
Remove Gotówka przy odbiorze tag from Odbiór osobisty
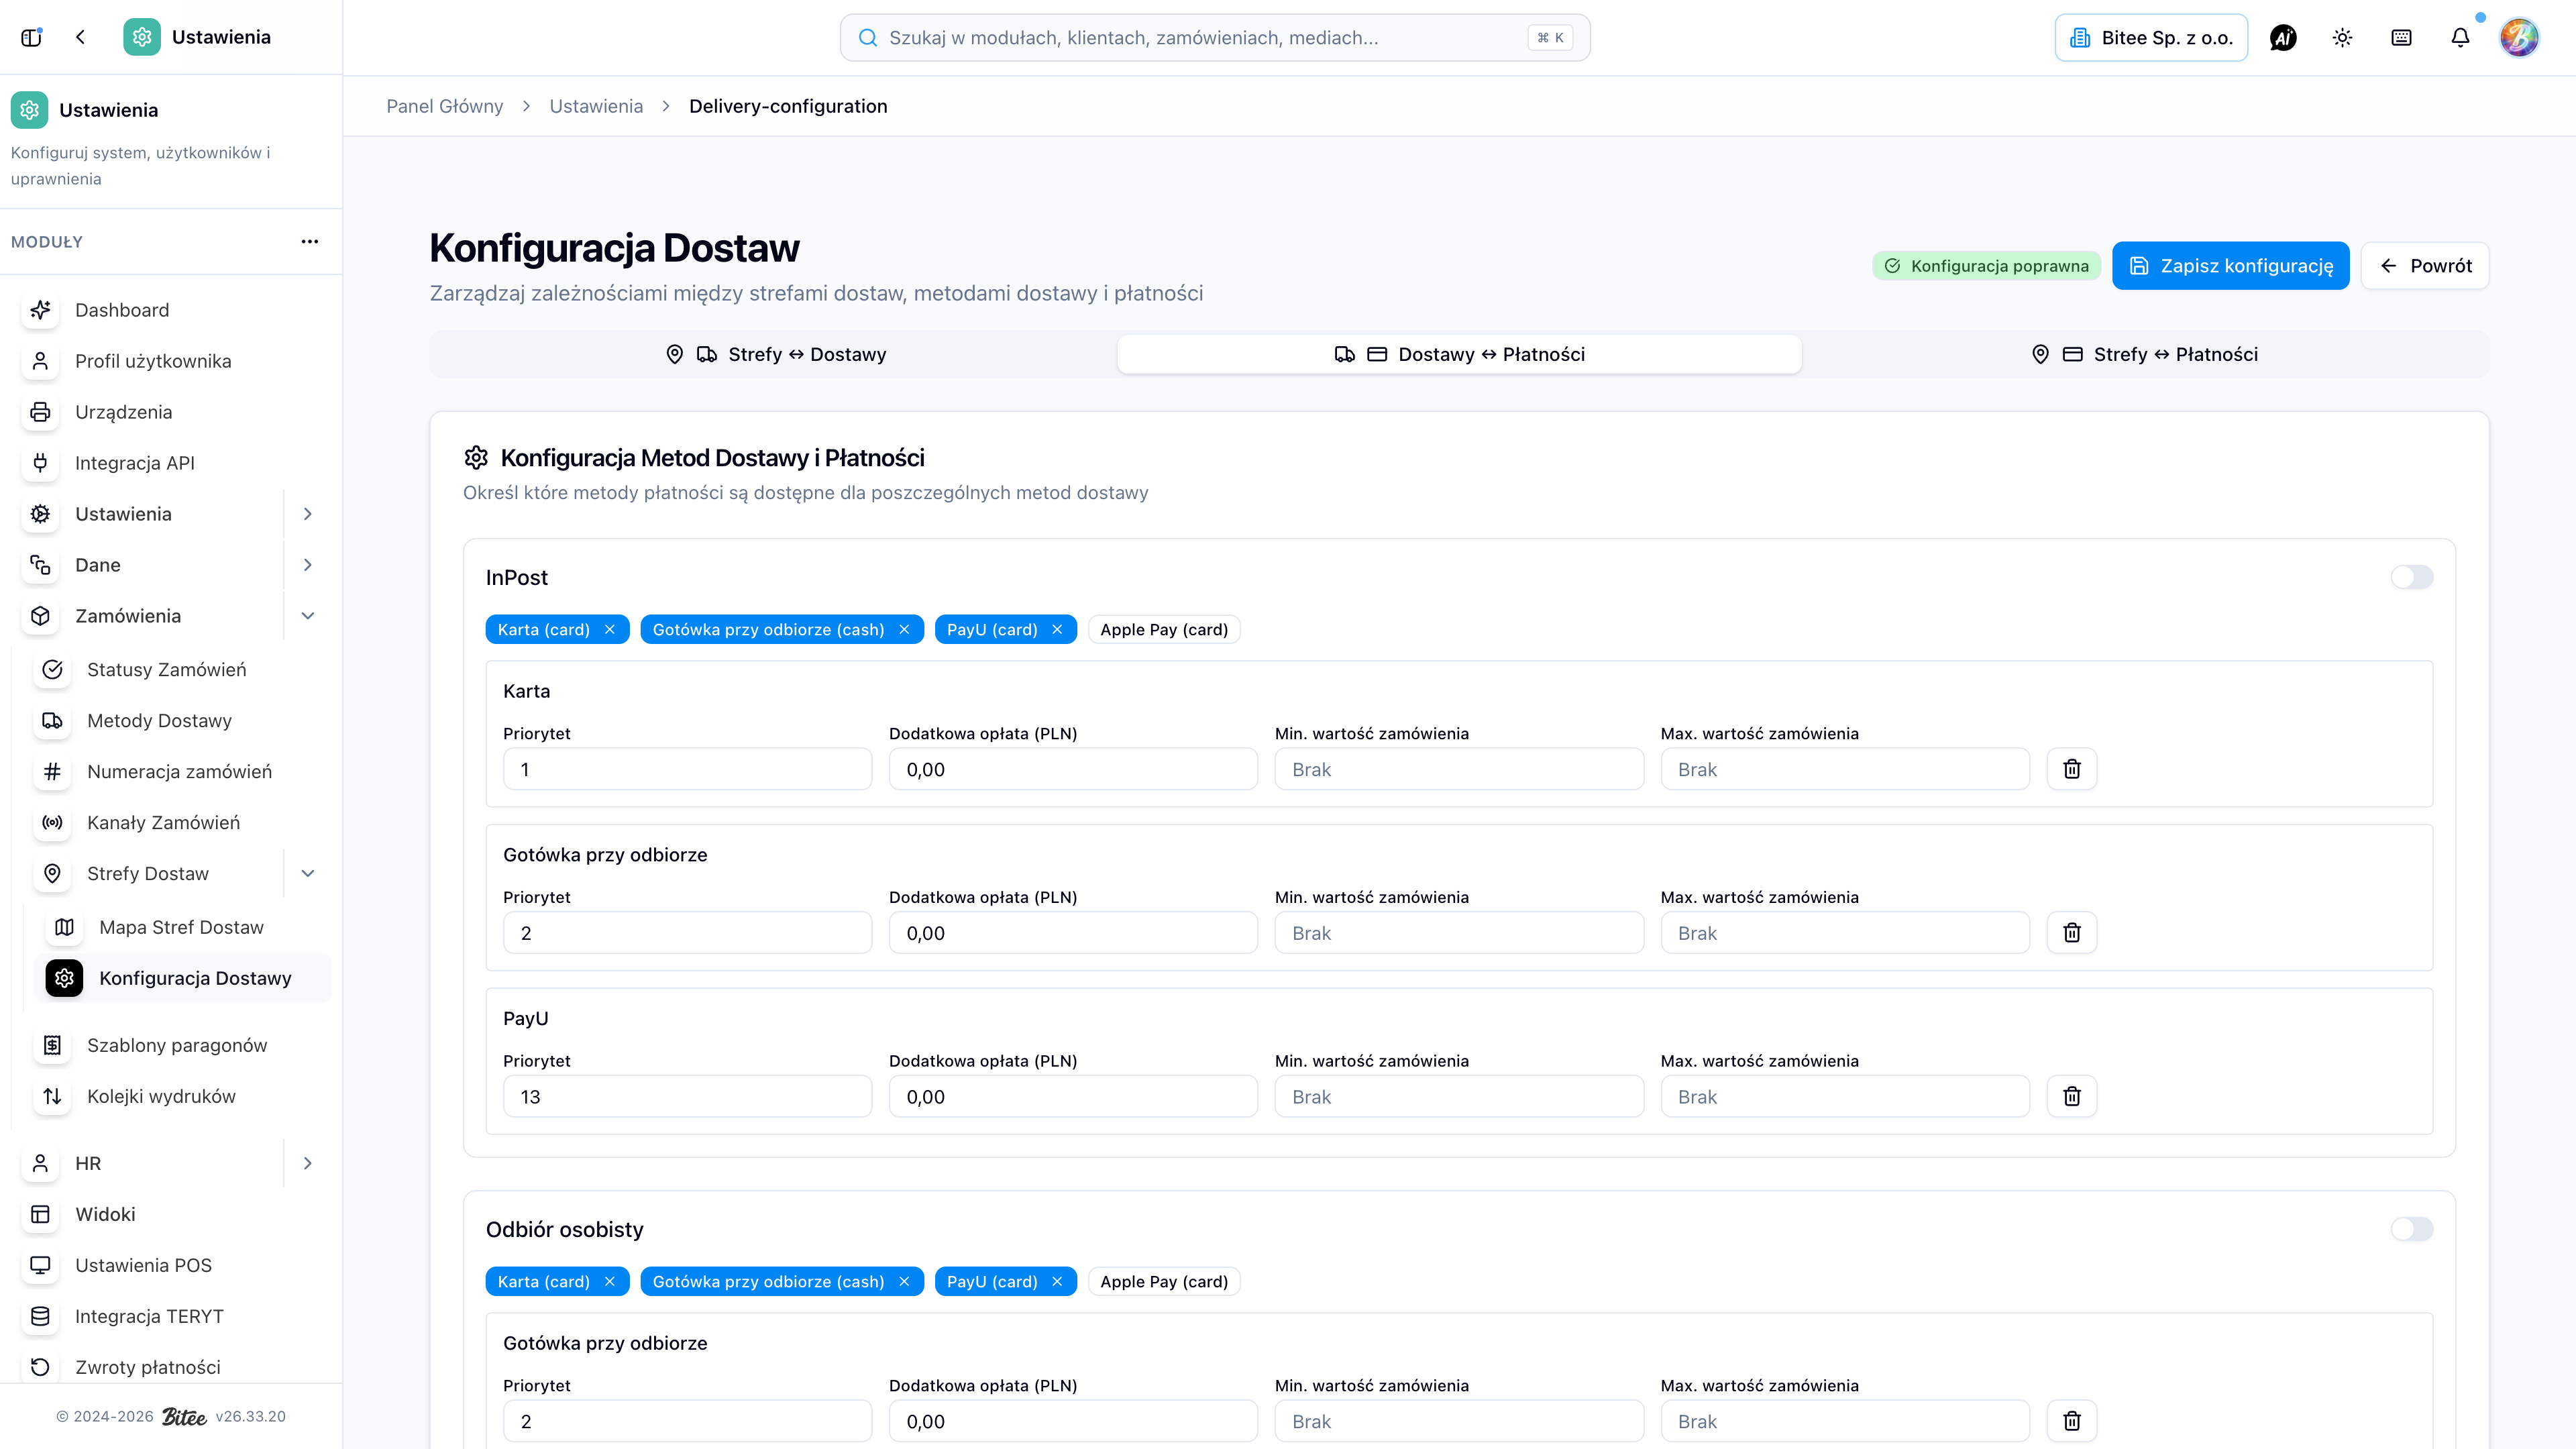coord(904,1281)
